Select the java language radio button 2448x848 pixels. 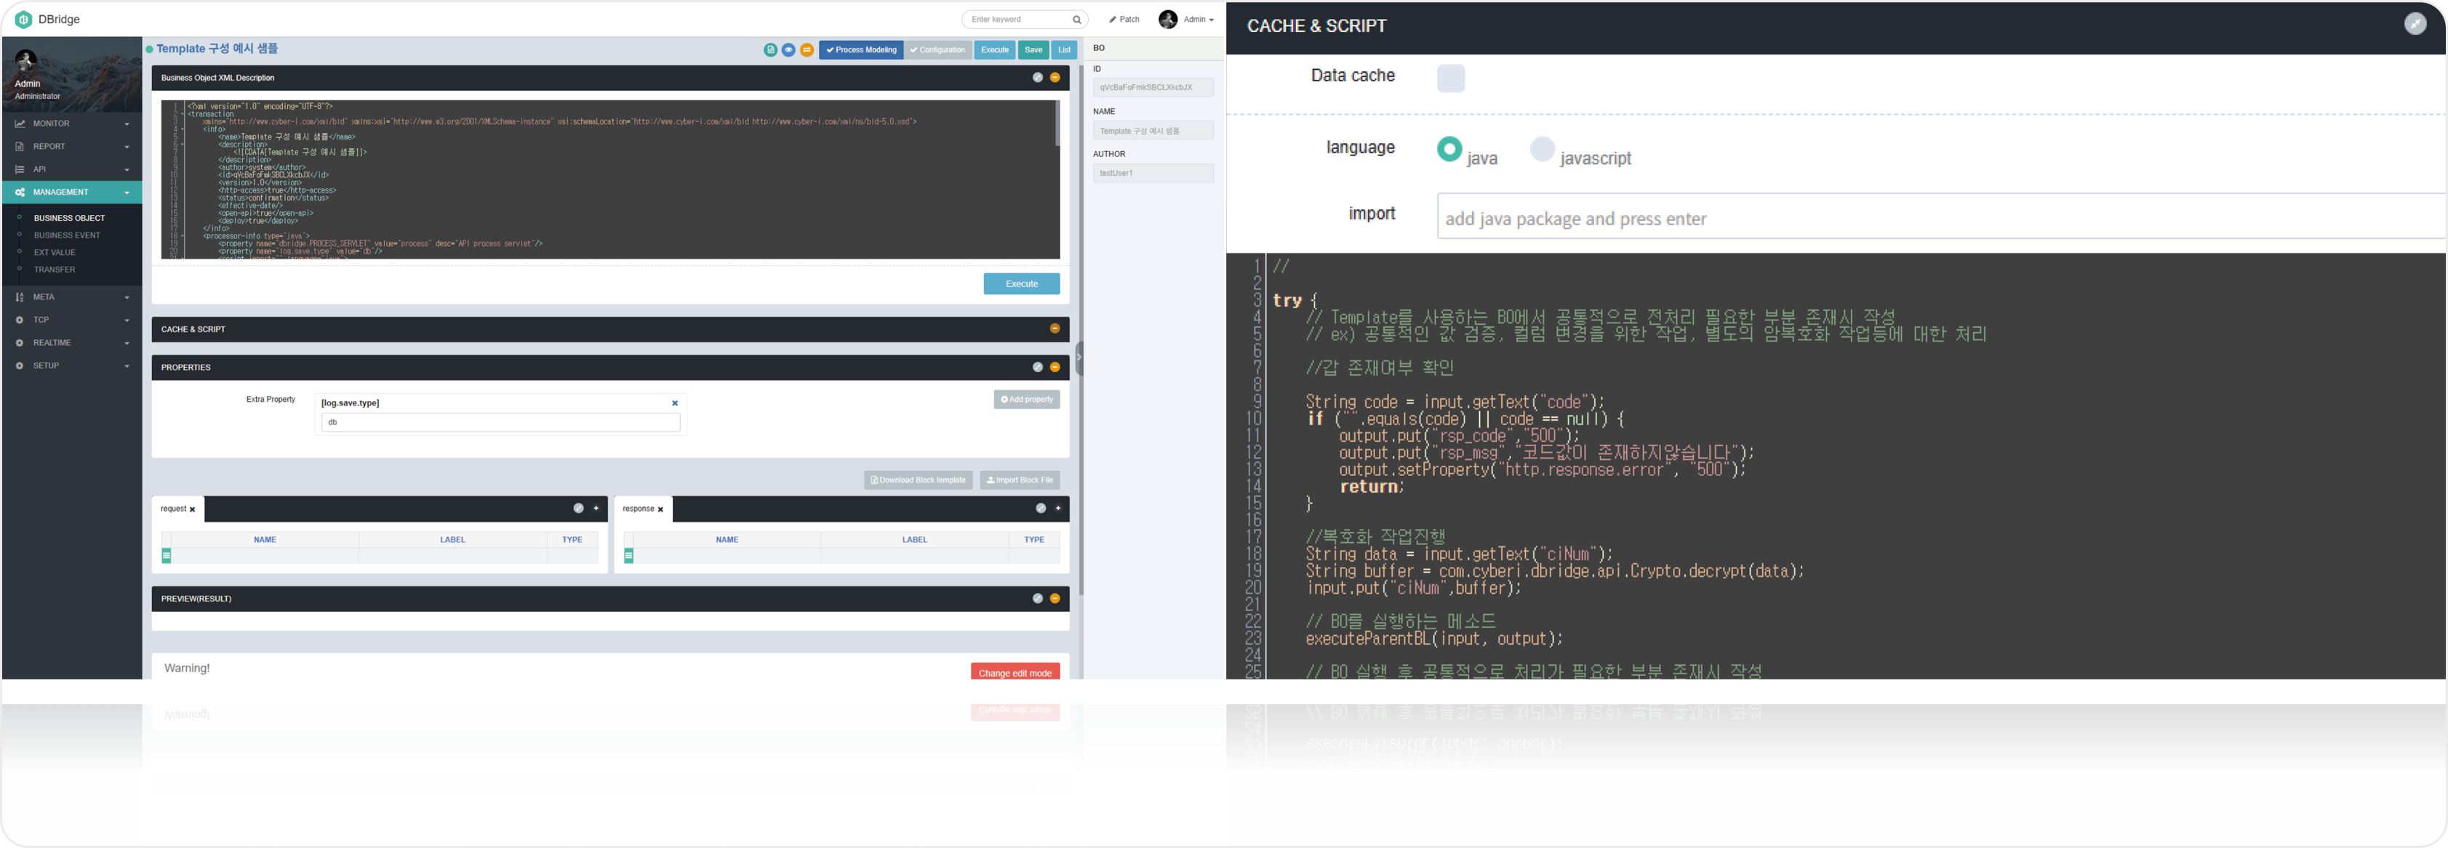1448,149
